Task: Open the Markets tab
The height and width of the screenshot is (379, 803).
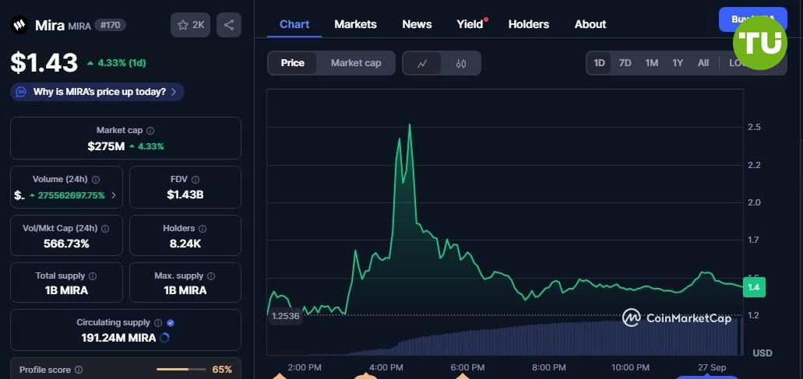Action: point(355,24)
